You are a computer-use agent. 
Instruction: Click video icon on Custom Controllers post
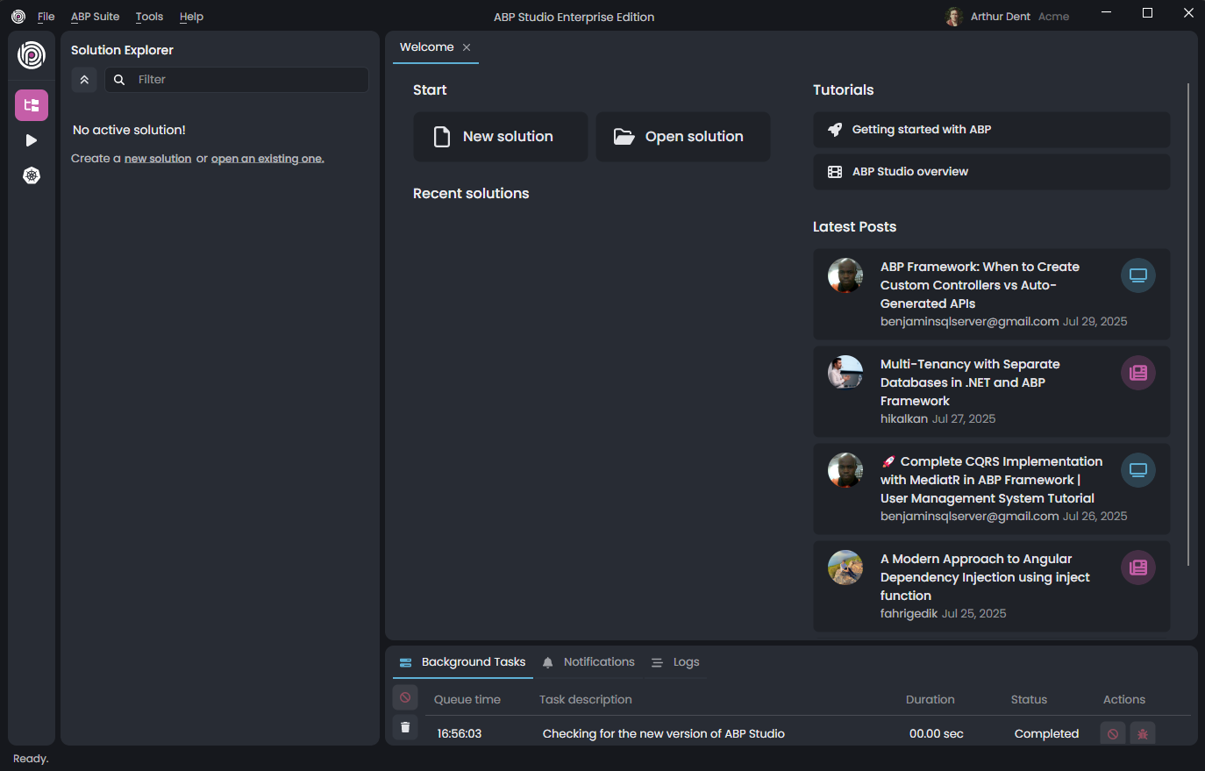pyautogui.click(x=1138, y=275)
